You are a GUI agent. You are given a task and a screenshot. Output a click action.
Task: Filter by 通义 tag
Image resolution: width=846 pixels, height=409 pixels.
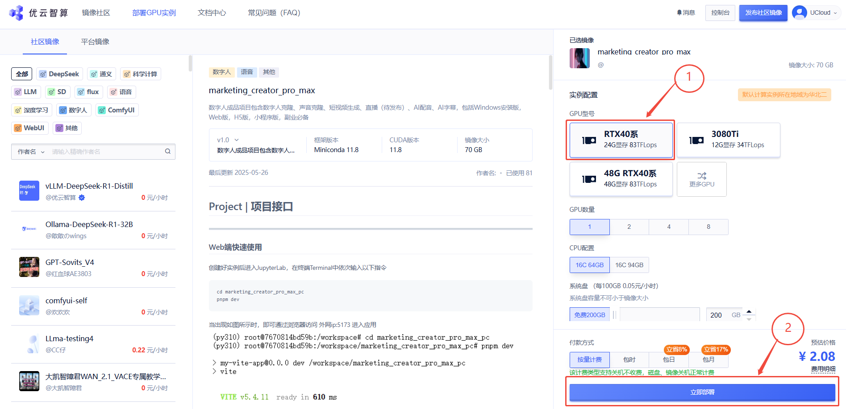tap(102, 74)
